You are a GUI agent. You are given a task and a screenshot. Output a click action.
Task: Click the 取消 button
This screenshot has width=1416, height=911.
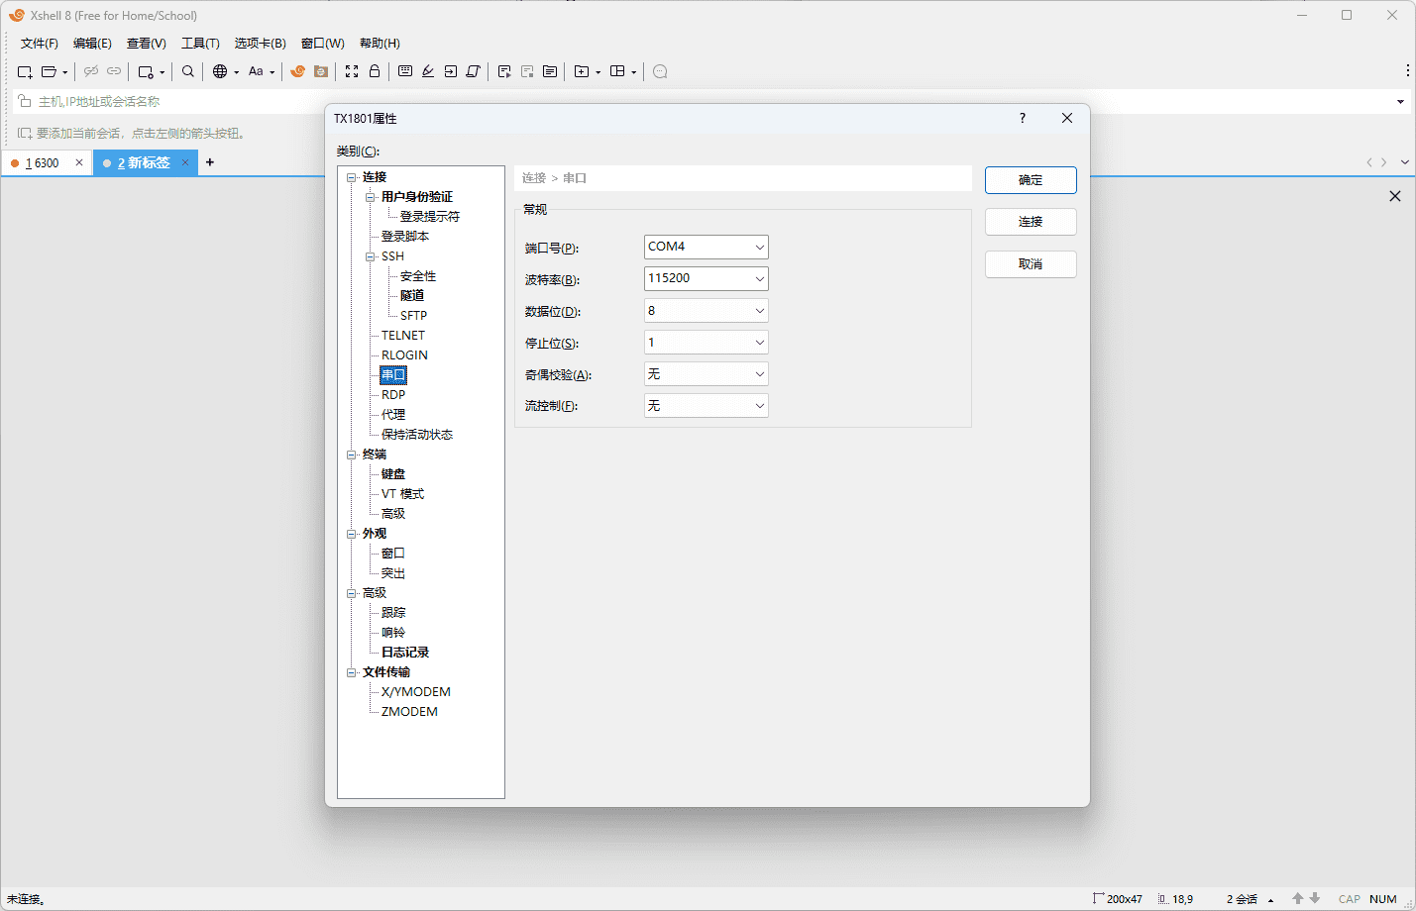point(1030,264)
